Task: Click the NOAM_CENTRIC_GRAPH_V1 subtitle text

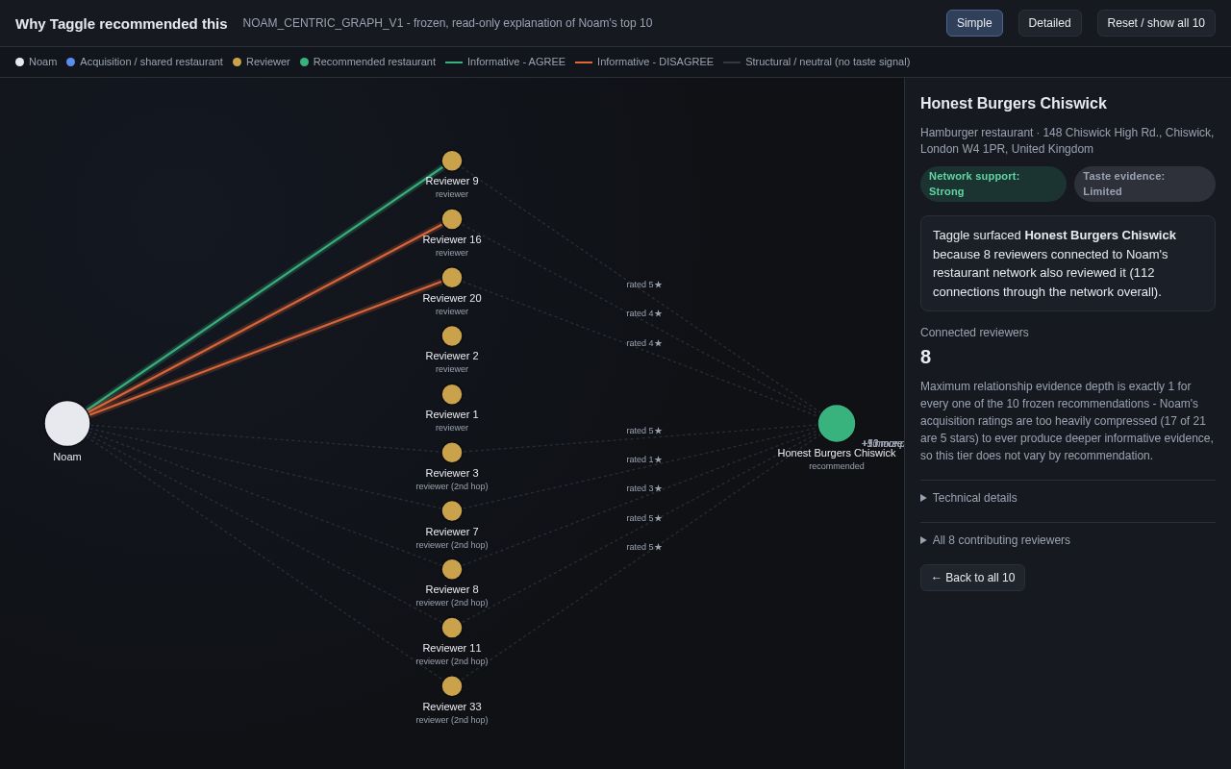Action: point(447,23)
